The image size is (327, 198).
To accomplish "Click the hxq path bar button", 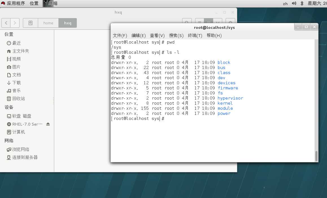I will 67,23.
